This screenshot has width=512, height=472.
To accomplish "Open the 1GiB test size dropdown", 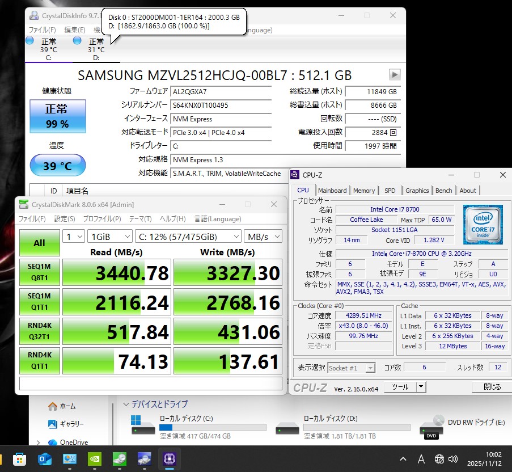I will (x=110, y=236).
